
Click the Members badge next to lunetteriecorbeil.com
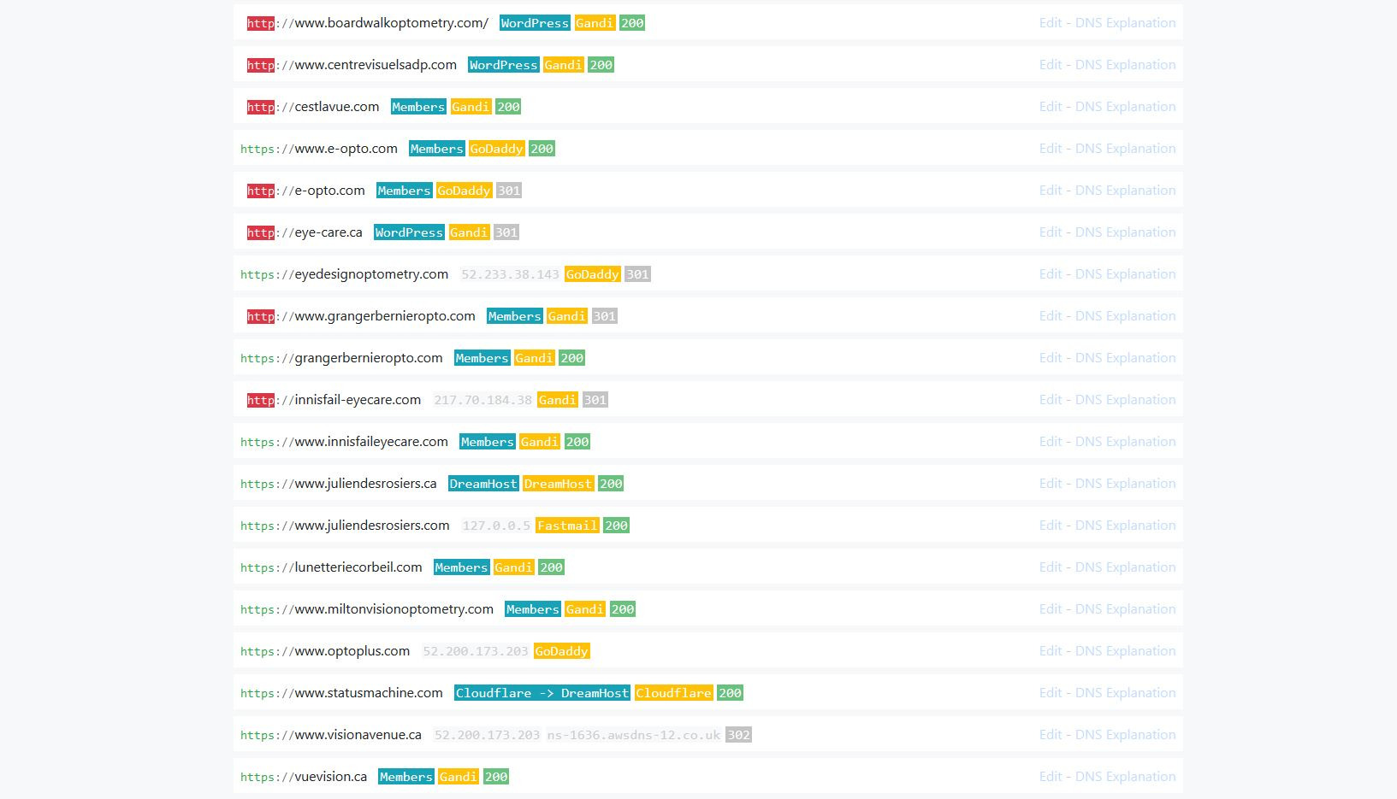(x=461, y=567)
